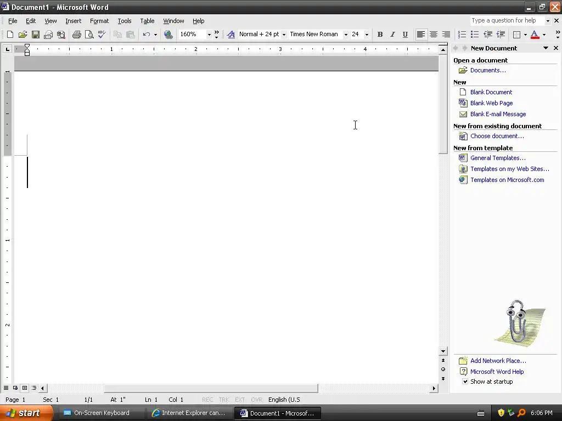
Task: Switch to Normal view at bottom left
Action: 6,388
